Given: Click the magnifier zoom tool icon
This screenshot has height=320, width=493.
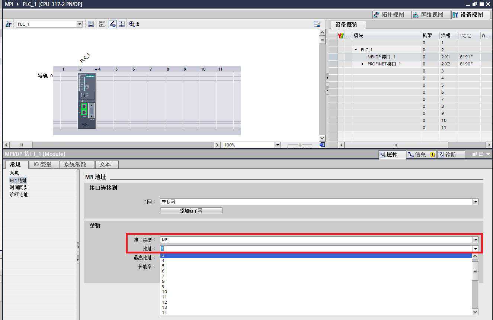Looking at the screenshot, I should (x=132, y=24).
